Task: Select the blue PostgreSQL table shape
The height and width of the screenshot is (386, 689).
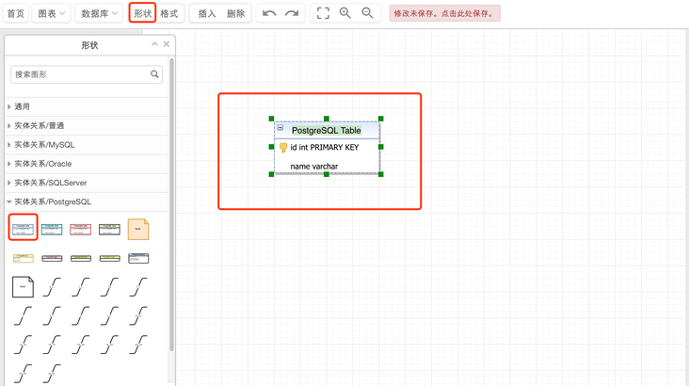Action: pyautogui.click(x=23, y=228)
